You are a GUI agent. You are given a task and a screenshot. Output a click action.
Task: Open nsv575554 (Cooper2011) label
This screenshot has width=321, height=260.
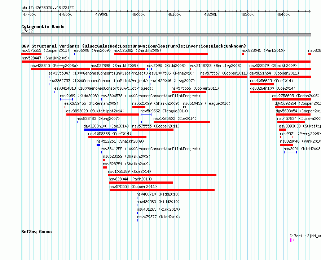[x=133, y=187]
